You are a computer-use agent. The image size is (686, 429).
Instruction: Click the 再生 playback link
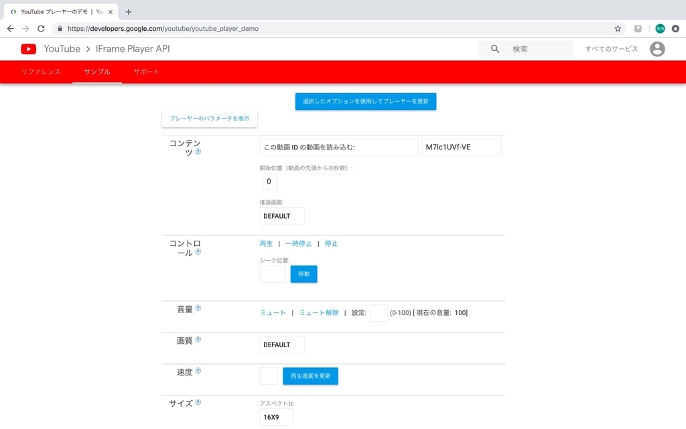(265, 243)
